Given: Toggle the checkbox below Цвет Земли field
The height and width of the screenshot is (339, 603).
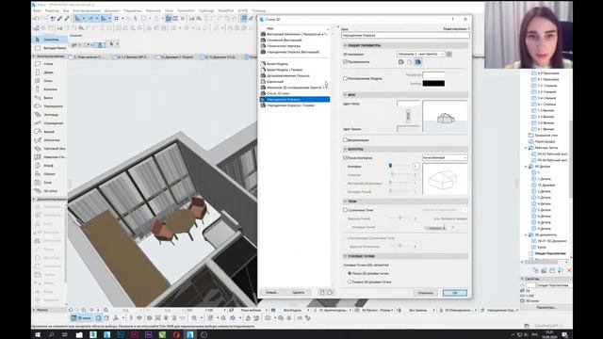Looking at the screenshot, I should [345, 140].
